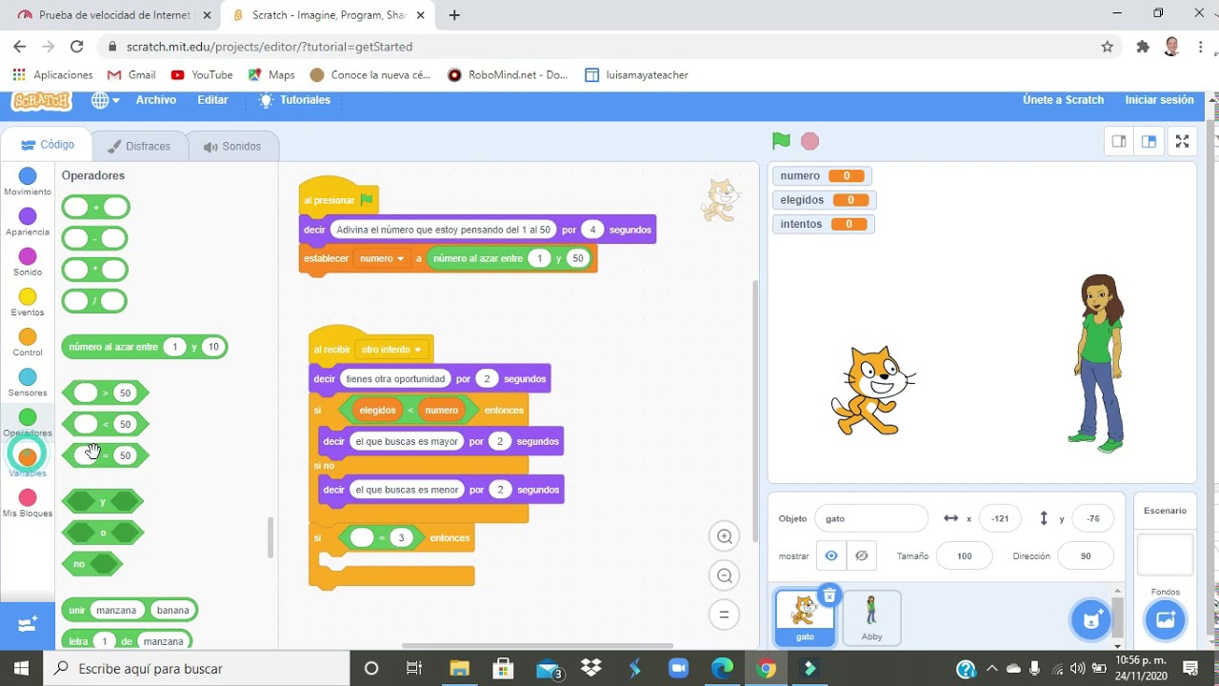Open the language globe menu
1219x686 pixels.
point(105,100)
